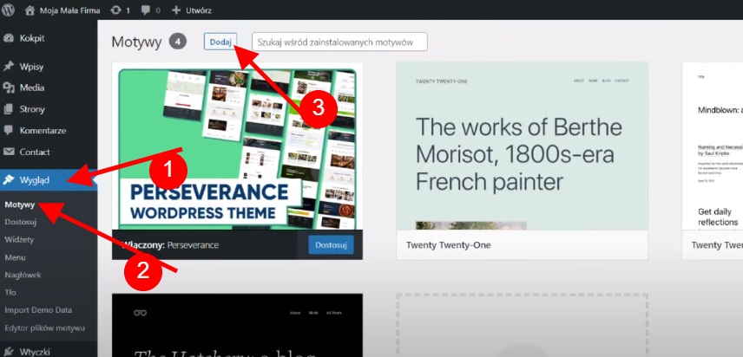
Task: Click the Wpisy pin icon
Action: point(9,67)
